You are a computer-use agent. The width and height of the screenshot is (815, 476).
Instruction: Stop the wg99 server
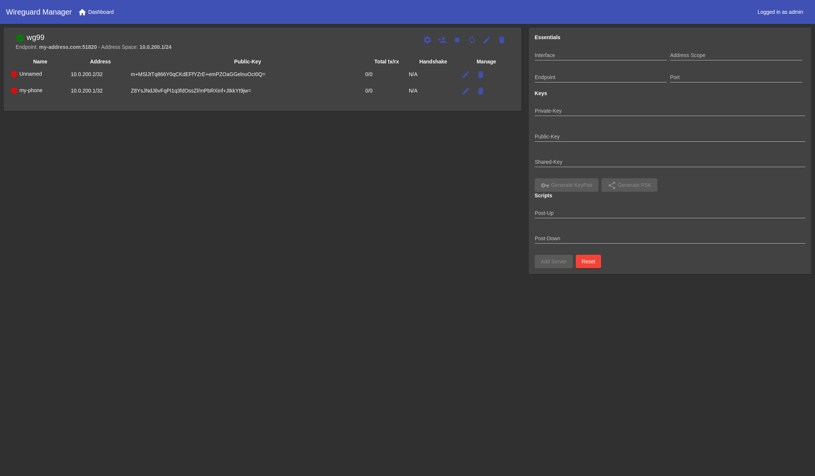coord(457,40)
